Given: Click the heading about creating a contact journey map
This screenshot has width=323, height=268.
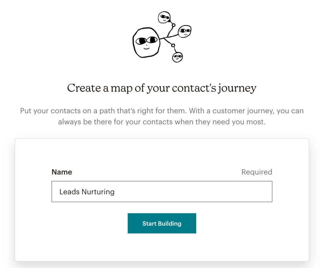Looking at the screenshot, I should pos(161,88).
